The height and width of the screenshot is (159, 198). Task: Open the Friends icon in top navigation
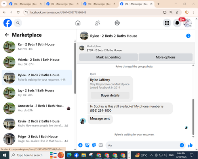(97, 23)
